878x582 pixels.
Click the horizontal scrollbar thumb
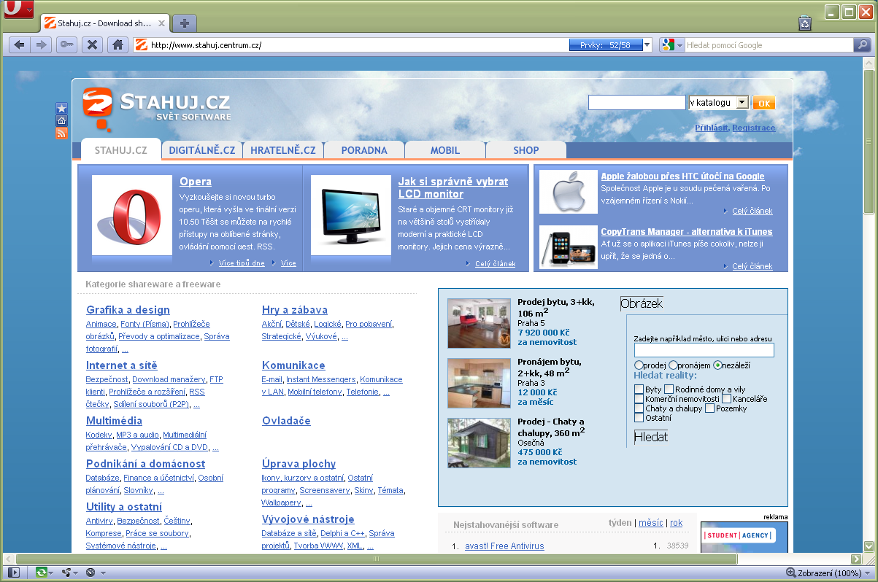click(376, 559)
